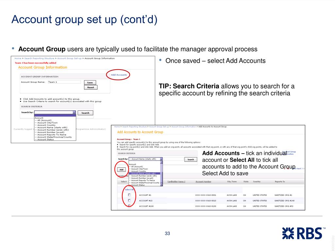Click scroll-down arrow of Add Accounts dropdown list

click(161, 185)
